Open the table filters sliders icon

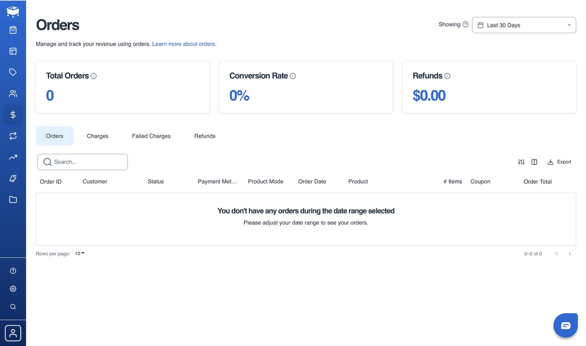tap(521, 162)
